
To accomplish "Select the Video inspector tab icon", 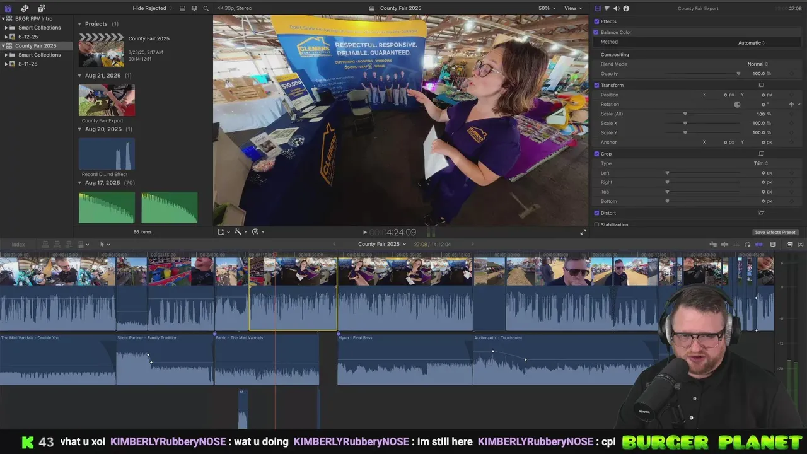I will tap(598, 8).
